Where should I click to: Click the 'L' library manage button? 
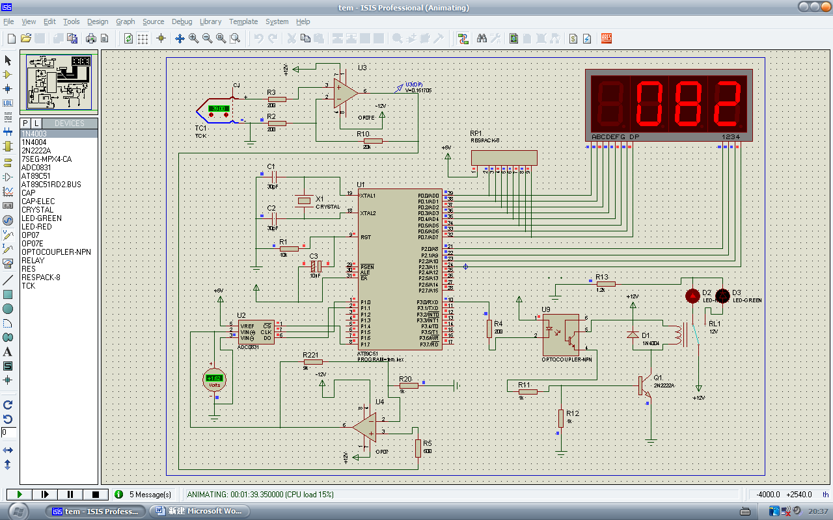pyautogui.click(x=36, y=123)
